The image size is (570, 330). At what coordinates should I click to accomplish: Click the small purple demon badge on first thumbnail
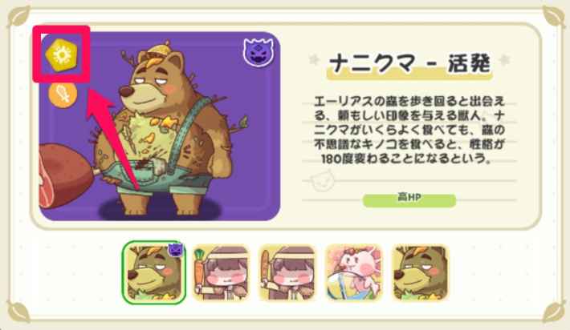tap(176, 250)
